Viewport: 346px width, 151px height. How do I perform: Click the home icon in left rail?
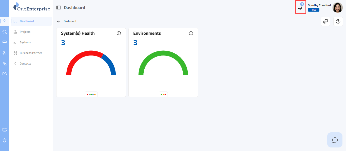(x=5, y=21)
